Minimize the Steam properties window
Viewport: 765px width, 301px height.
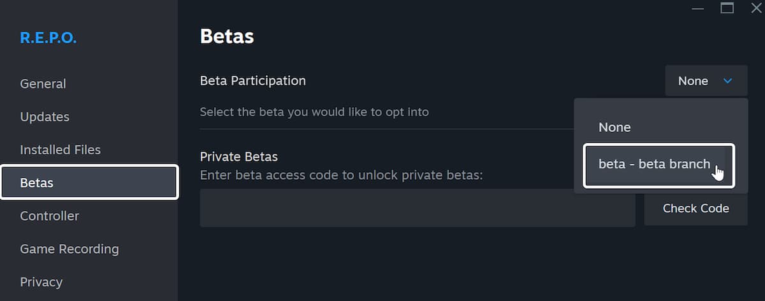[699, 8]
